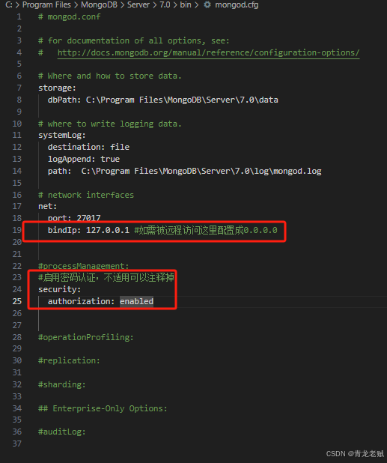
Task: Click the 'bindIp: 127.0.0.1' setting
Action: [88, 230]
